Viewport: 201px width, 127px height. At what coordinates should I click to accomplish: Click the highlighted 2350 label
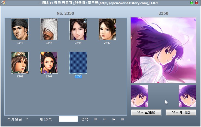pyautogui.click(x=78, y=76)
